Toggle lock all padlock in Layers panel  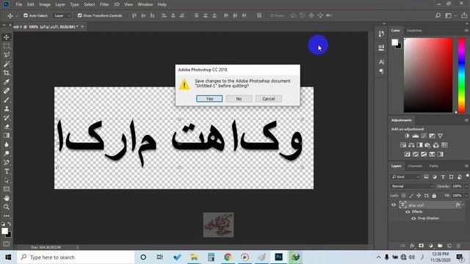click(434, 196)
